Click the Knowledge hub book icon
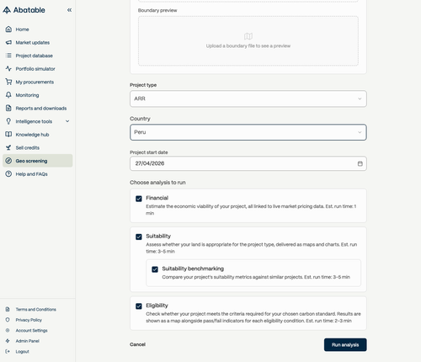The height and width of the screenshot is (362, 421). point(8,135)
